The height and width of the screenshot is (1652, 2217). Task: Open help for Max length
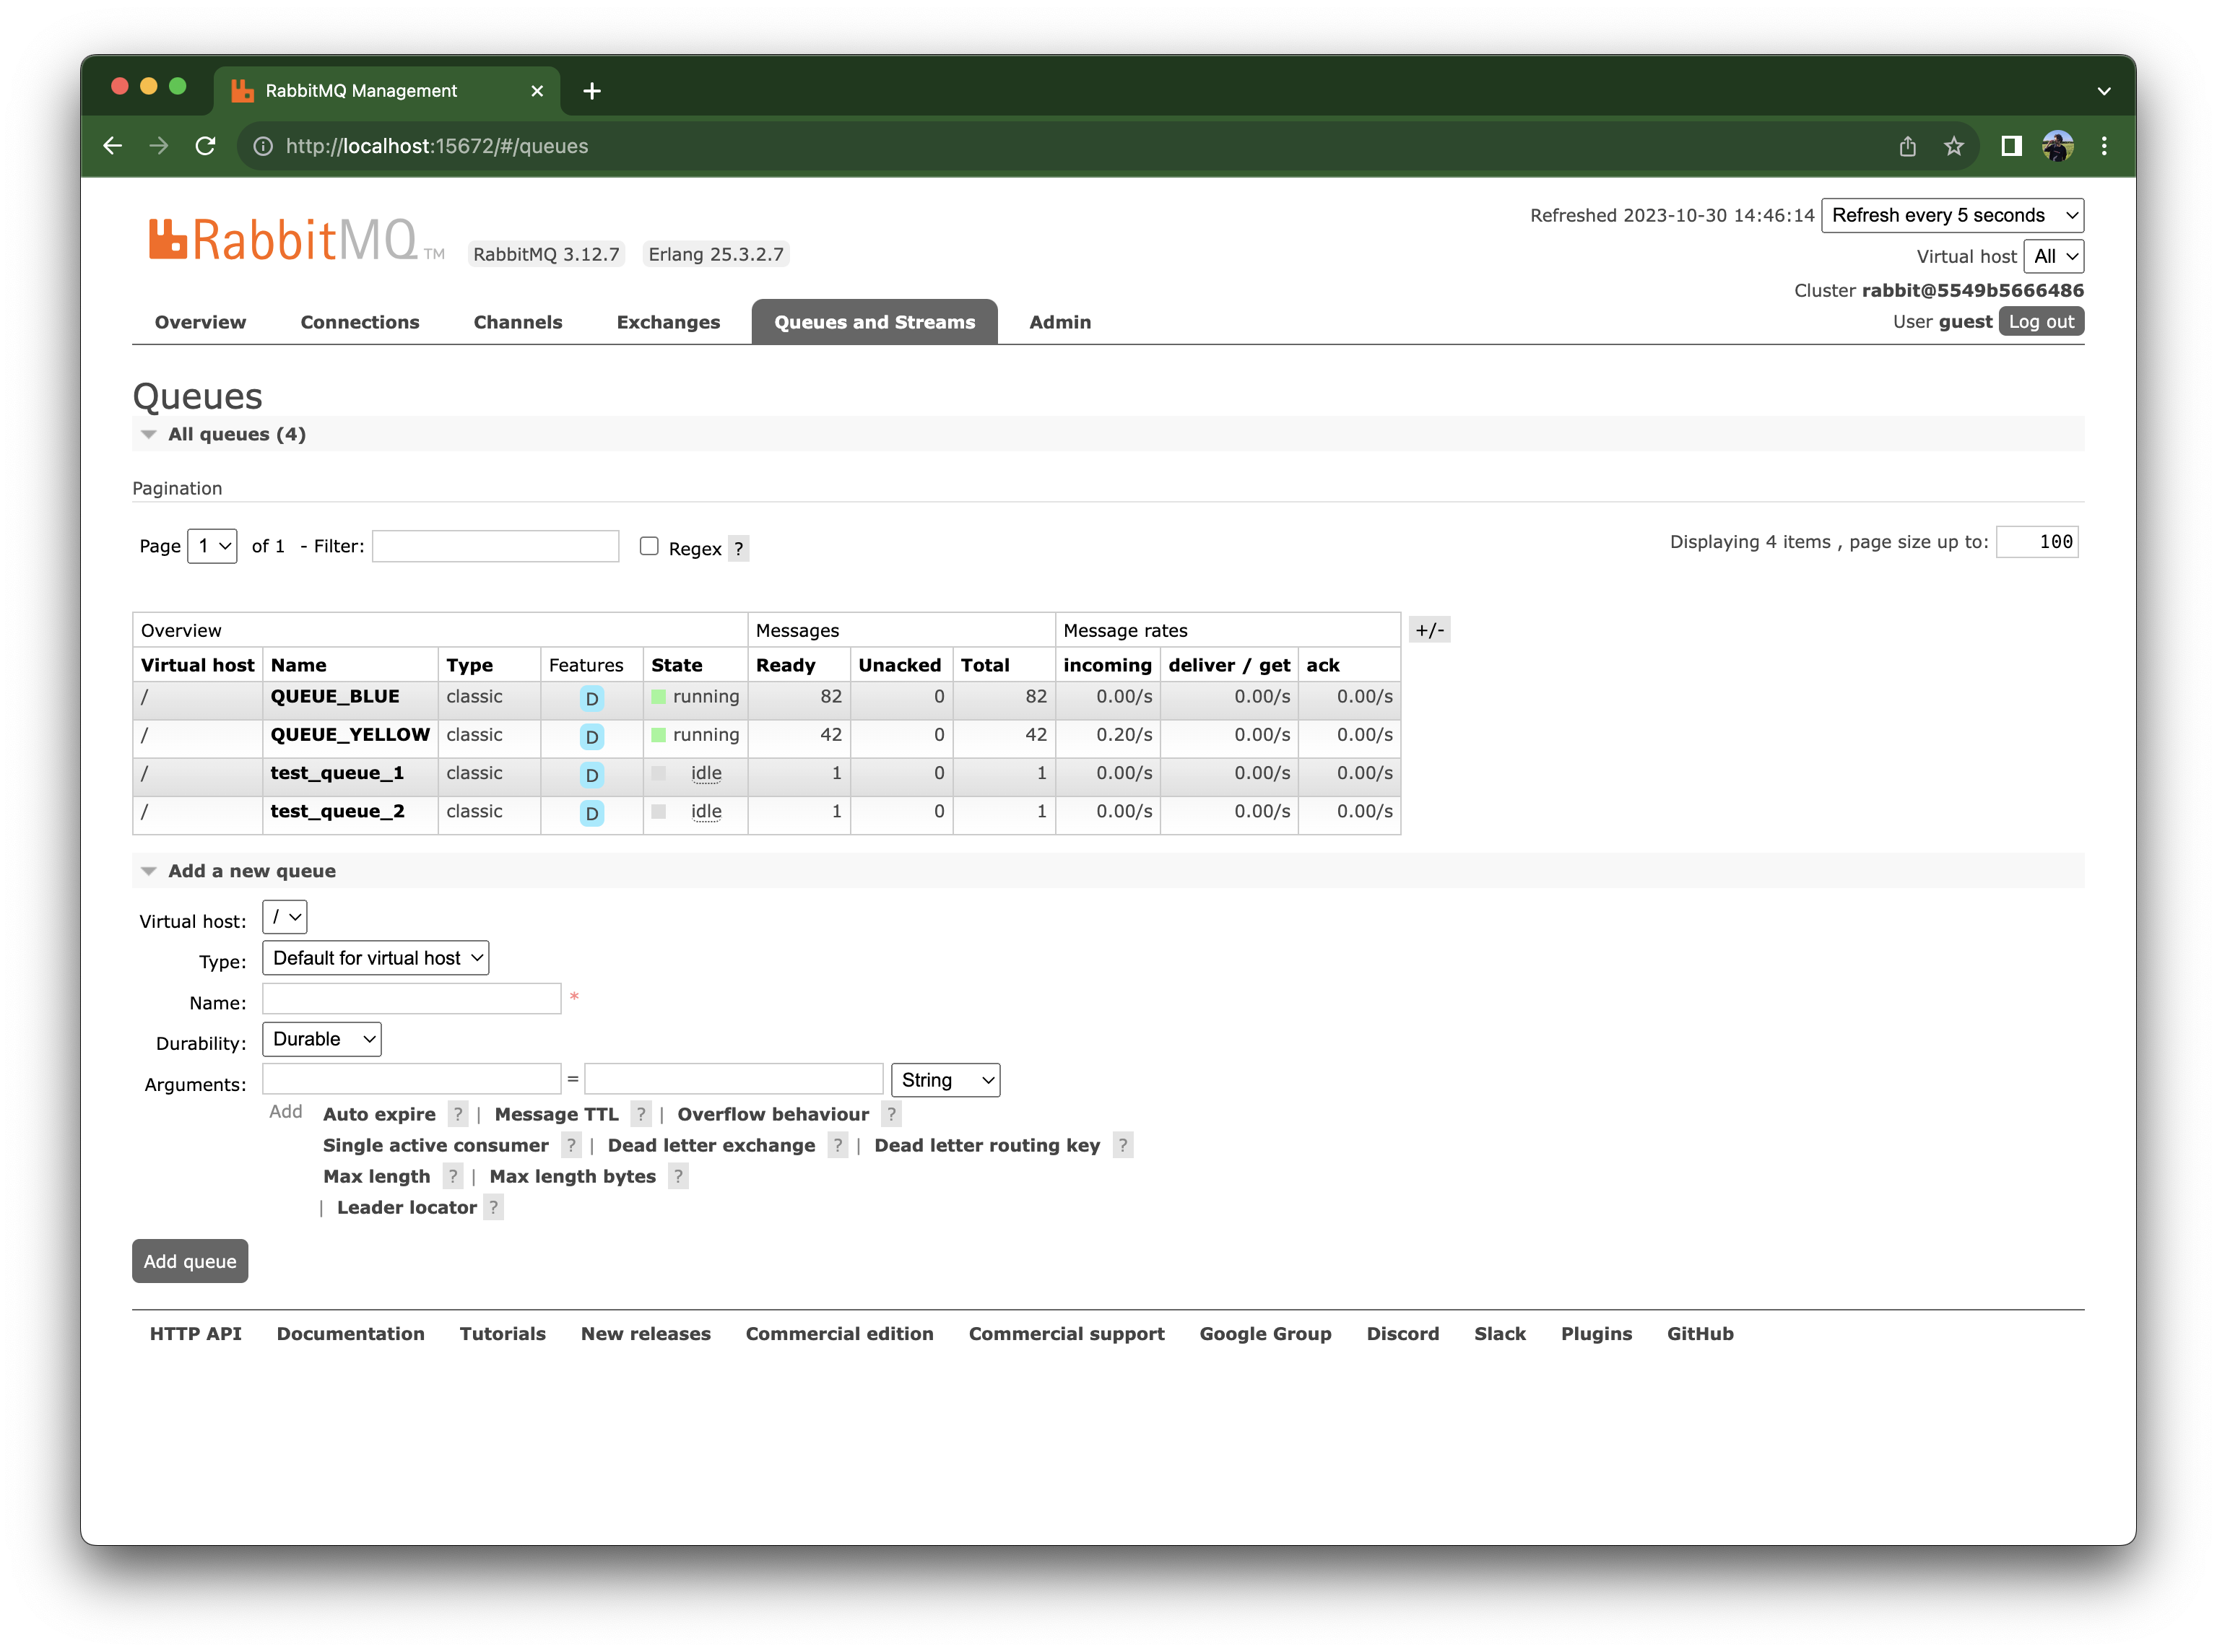pos(453,1177)
